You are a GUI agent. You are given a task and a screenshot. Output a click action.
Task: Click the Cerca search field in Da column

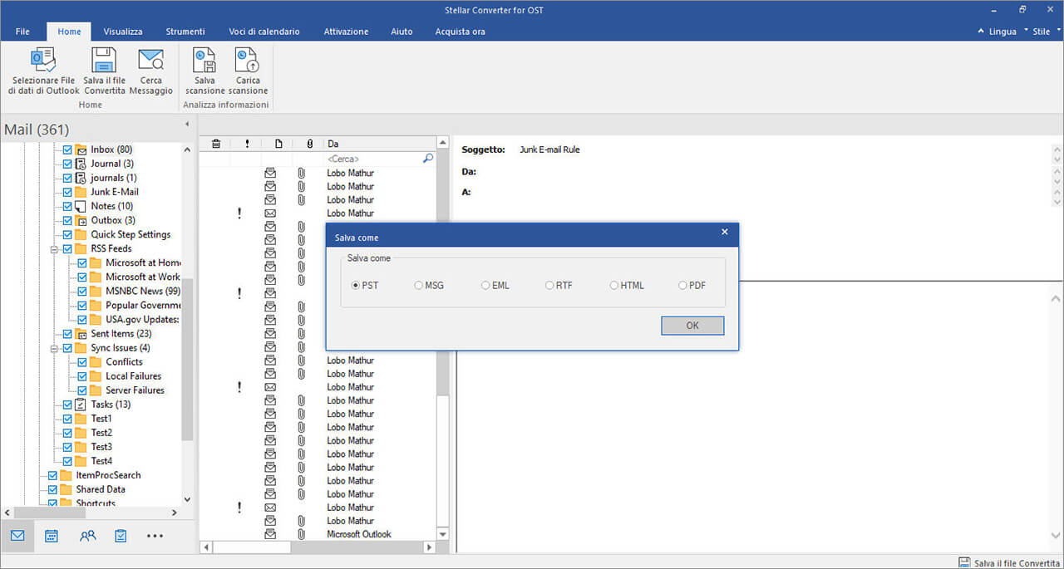(x=372, y=159)
